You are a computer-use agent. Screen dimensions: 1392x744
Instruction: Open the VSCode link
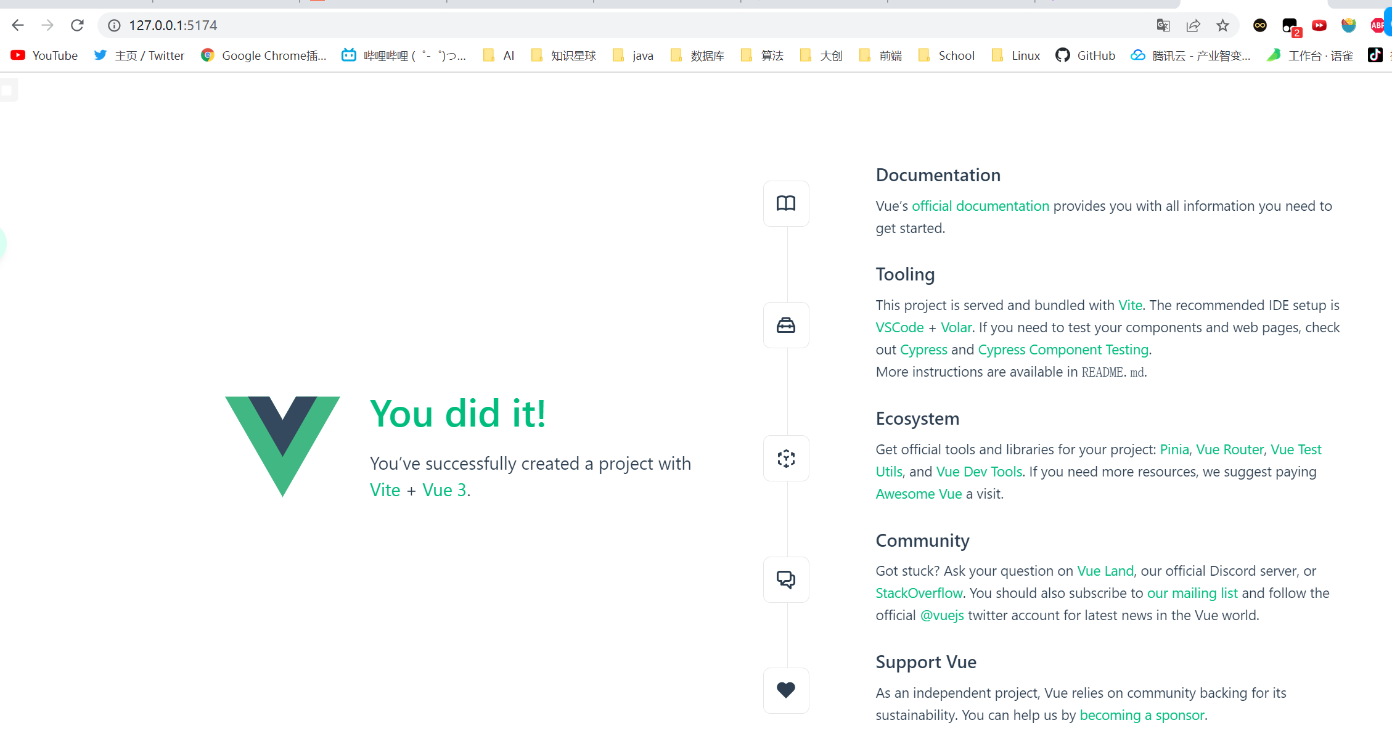coord(899,327)
